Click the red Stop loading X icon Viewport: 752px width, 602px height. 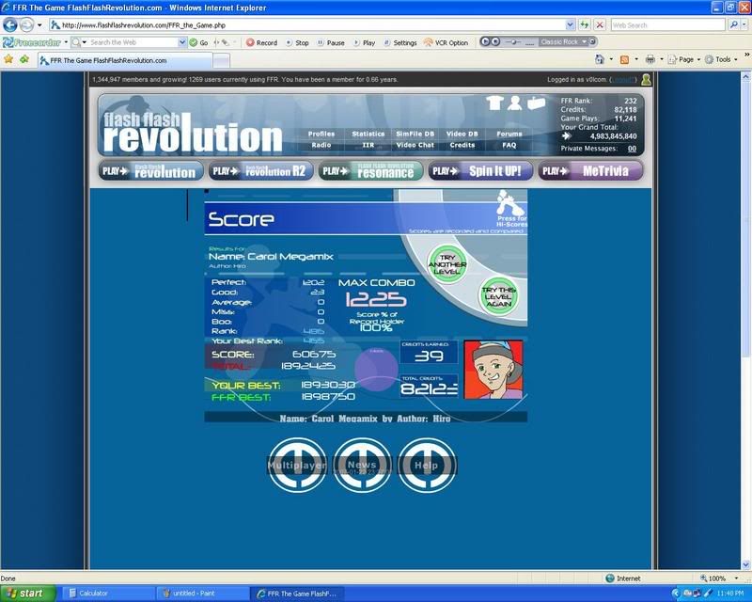click(600, 25)
